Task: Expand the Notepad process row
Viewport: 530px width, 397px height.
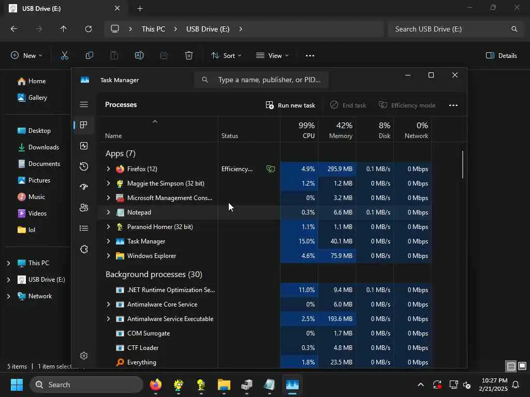Action: (108, 212)
